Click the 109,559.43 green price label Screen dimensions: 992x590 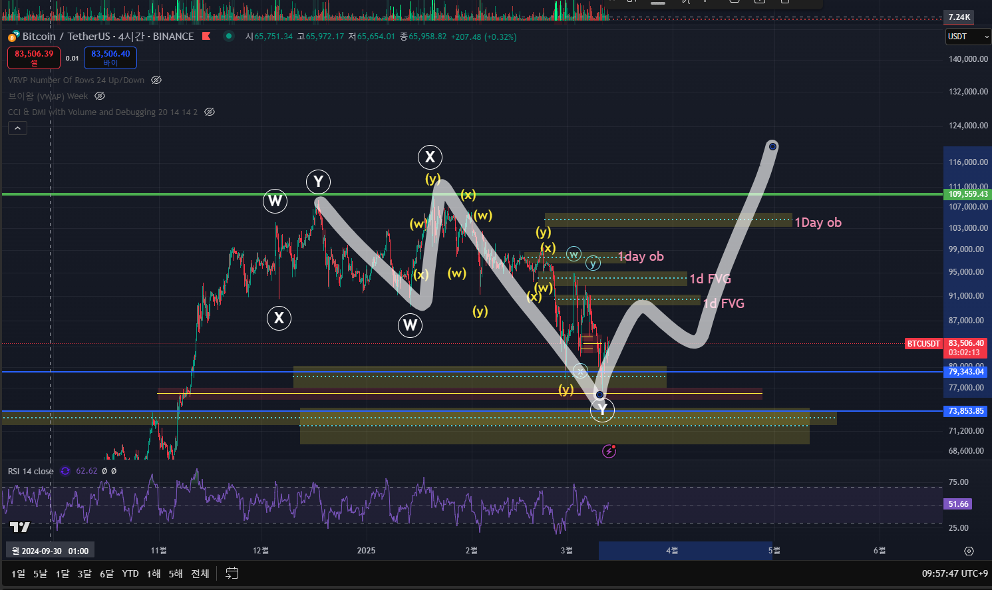tap(967, 194)
